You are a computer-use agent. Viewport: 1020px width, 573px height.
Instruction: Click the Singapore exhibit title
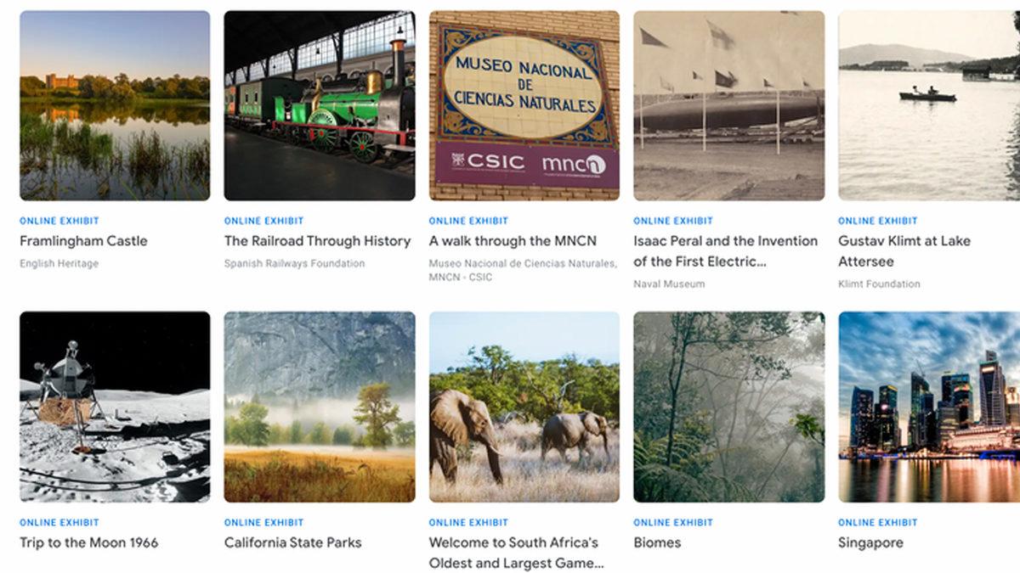[x=871, y=542]
